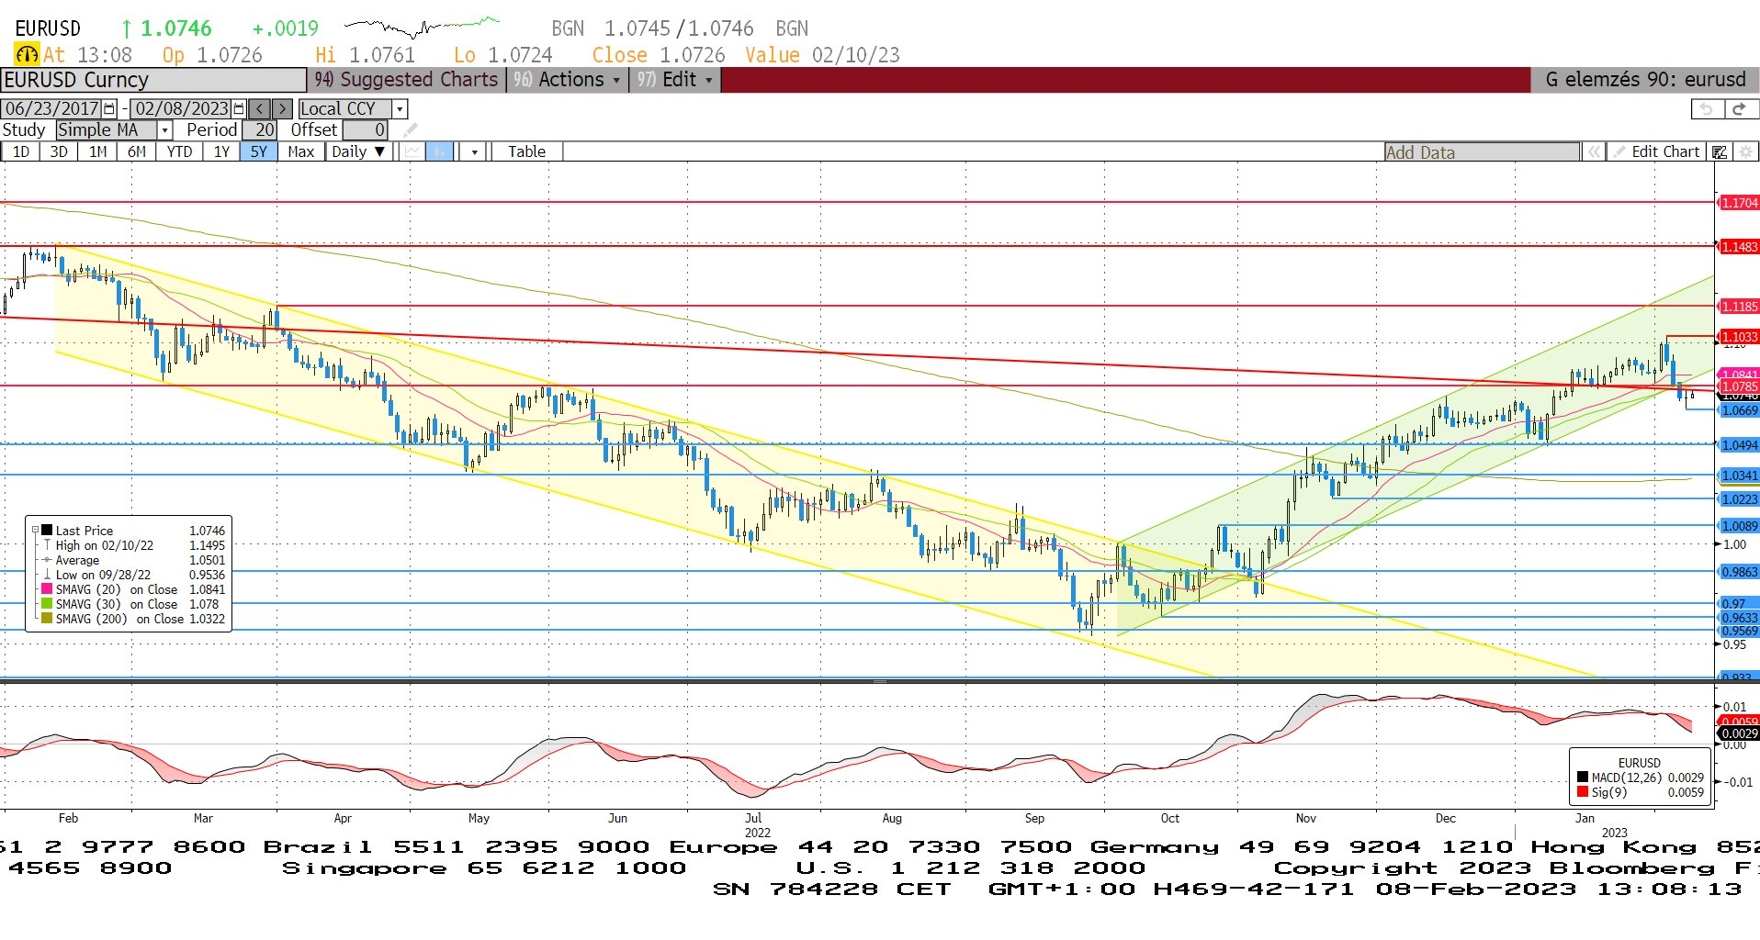This screenshot has width=1760, height=940.
Task: Click the 1.1185 price level label
Action: pyautogui.click(x=1739, y=307)
